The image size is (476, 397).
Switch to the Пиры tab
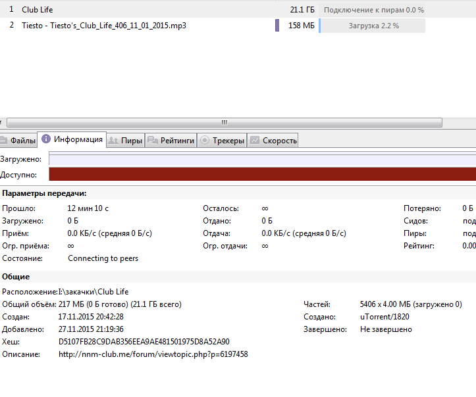coord(125,141)
